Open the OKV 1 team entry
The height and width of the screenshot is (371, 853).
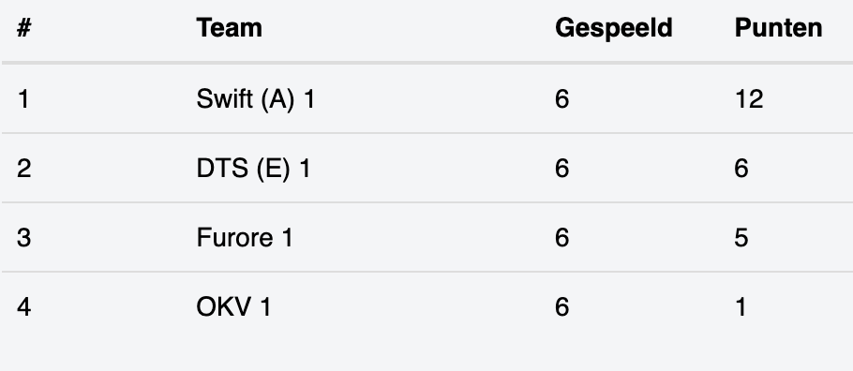tap(233, 307)
